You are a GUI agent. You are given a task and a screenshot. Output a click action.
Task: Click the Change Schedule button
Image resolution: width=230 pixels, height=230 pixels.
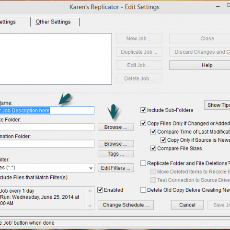126,205
